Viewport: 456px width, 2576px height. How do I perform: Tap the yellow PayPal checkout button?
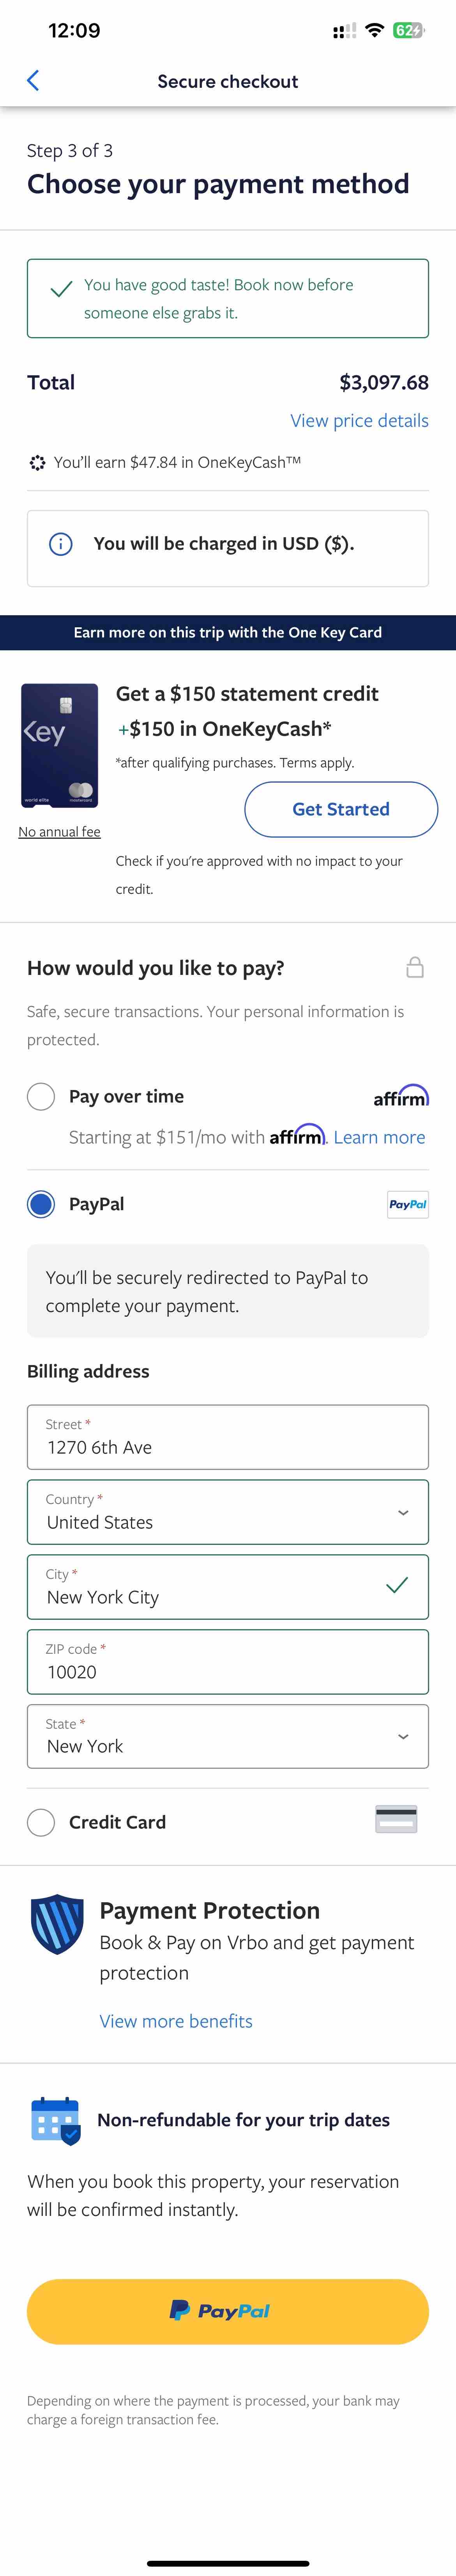228,2311
